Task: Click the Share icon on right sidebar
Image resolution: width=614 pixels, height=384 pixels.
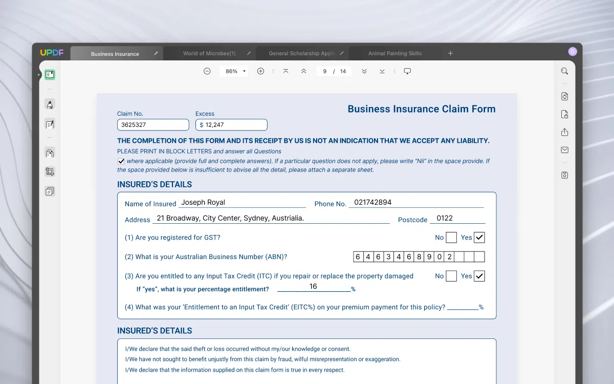Action: point(564,132)
